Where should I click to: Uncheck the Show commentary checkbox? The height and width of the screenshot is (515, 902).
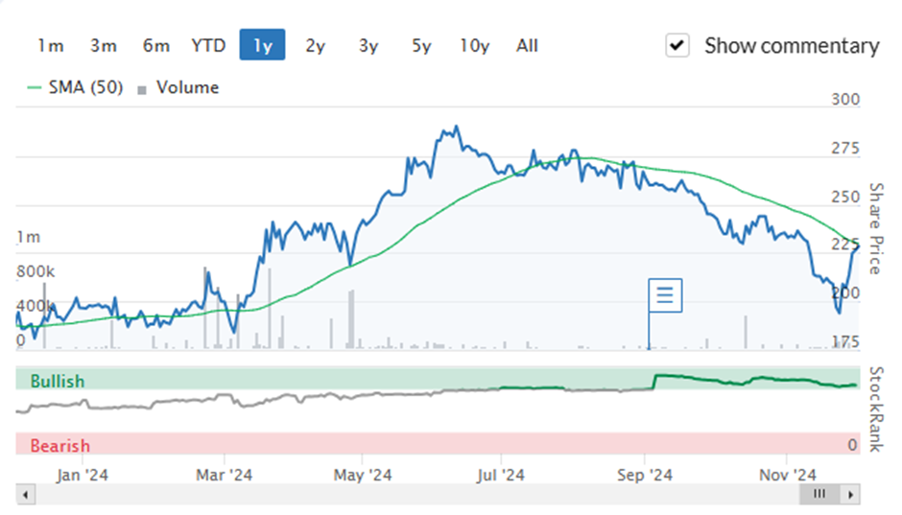point(677,45)
